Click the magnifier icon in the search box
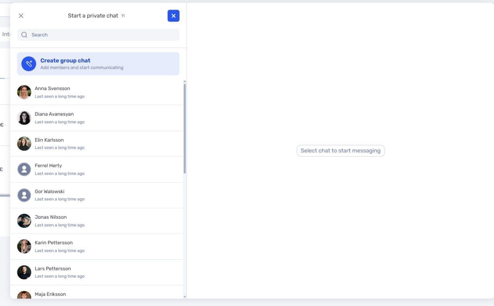This screenshot has height=306, width=494. pyautogui.click(x=24, y=35)
